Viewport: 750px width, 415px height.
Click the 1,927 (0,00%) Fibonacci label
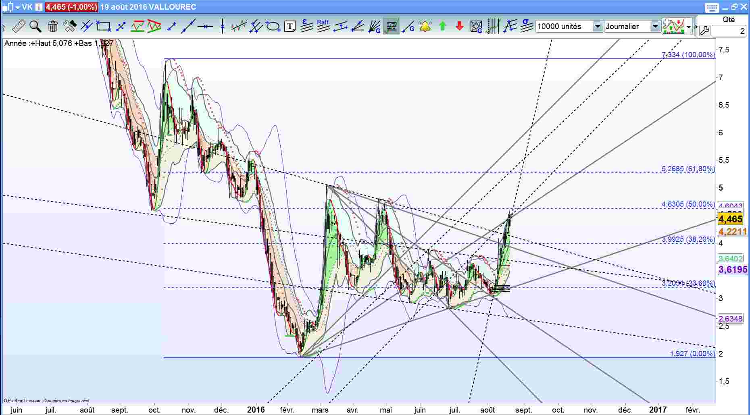click(692, 353)
